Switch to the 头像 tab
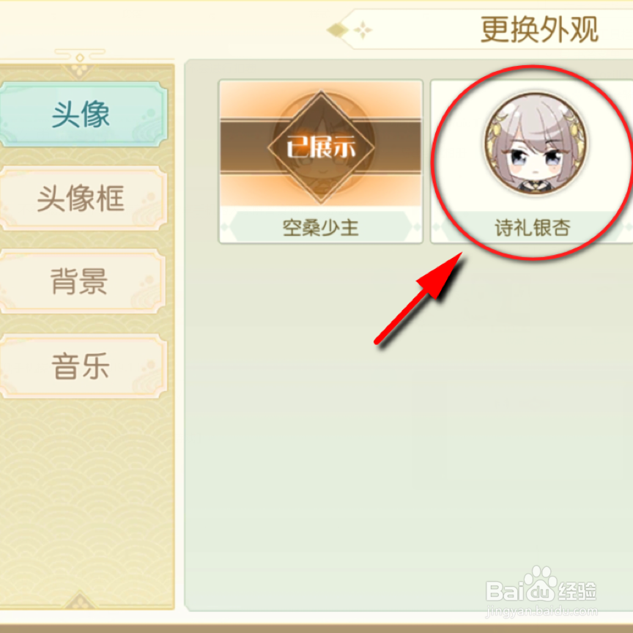This screenshot has height=633, width=633. pyautogui.click(x=83, y=114)
